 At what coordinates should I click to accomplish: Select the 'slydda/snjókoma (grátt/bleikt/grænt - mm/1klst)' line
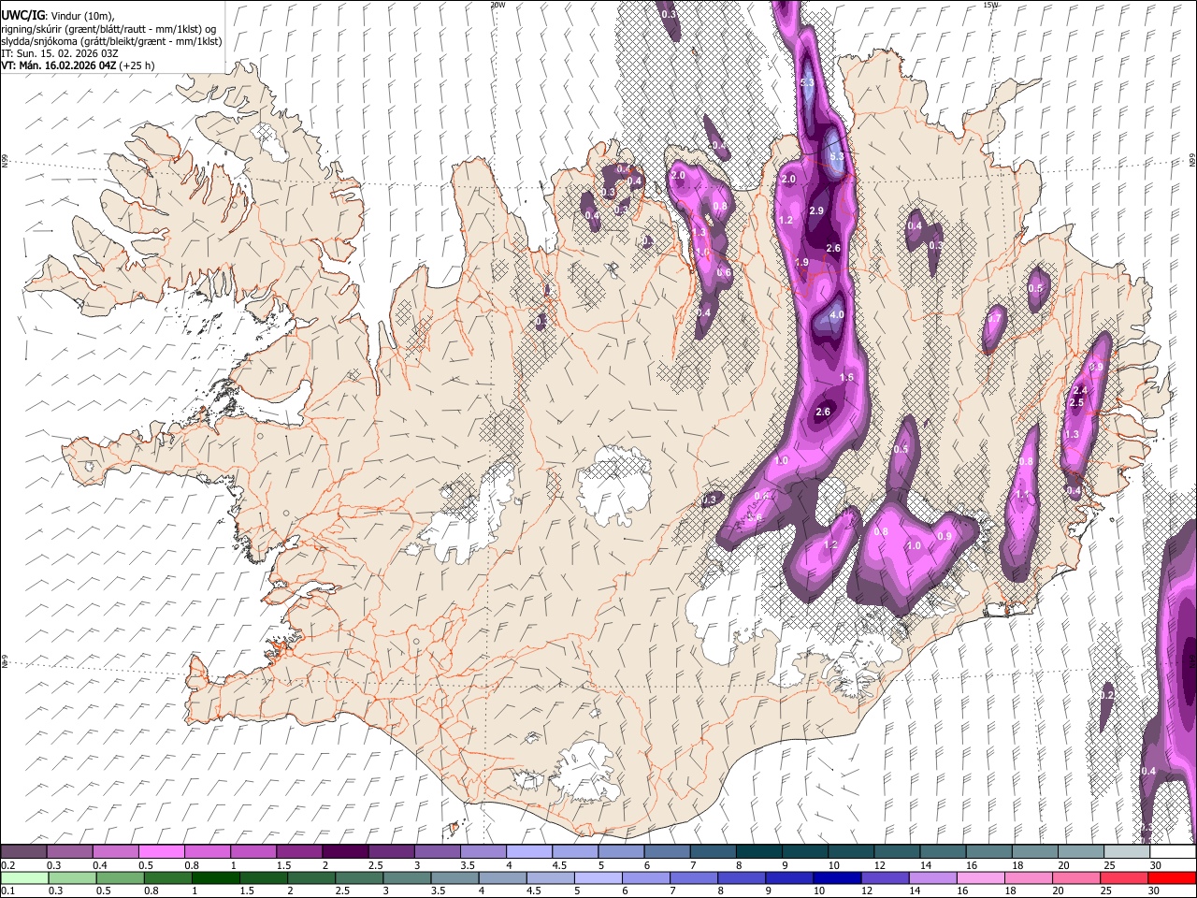point(111,41)
